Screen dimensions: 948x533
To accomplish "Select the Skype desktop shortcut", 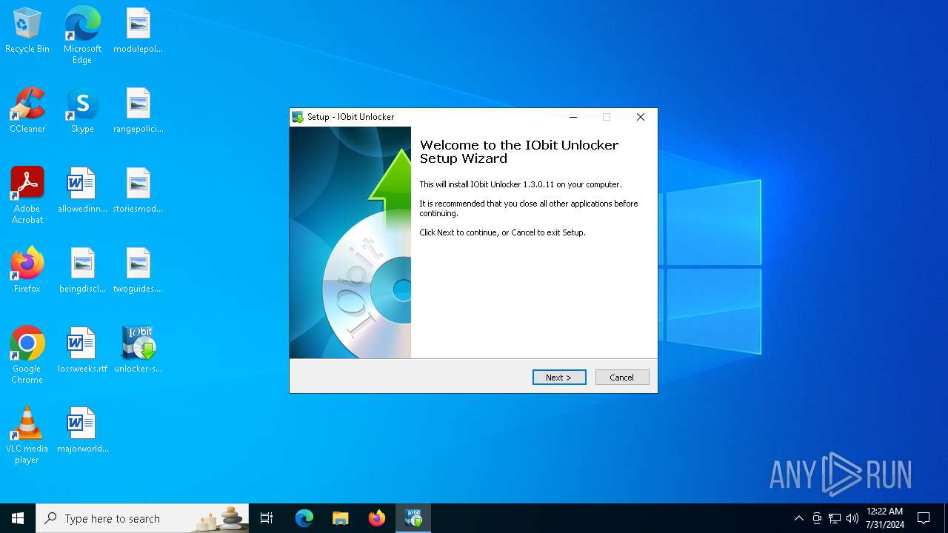I will pyautogui.click(x=82, y=111).
